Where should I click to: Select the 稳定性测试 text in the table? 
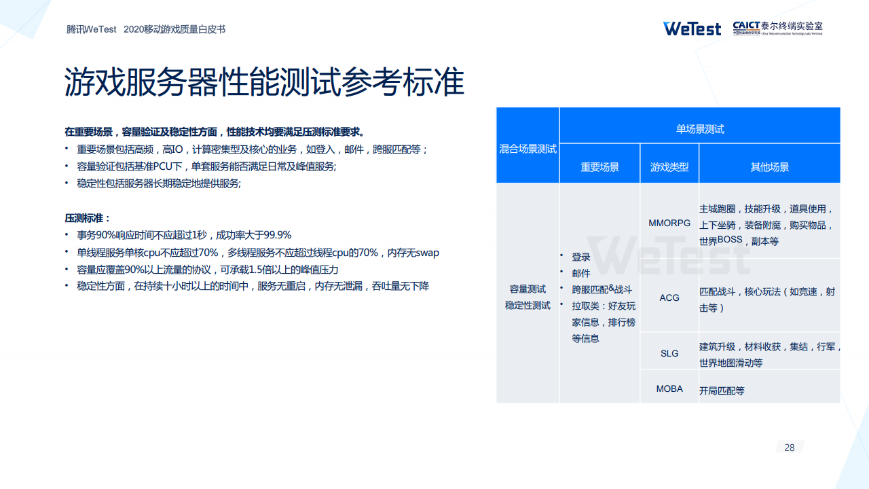click(528, 306)
